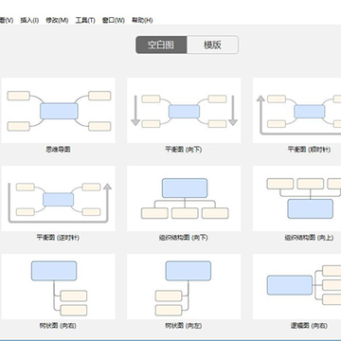The width and height of the screenshot is (341, 341).
Task: Select the 平衡图 (顺时针) template thumbnail
Action: tap(296, 111)
